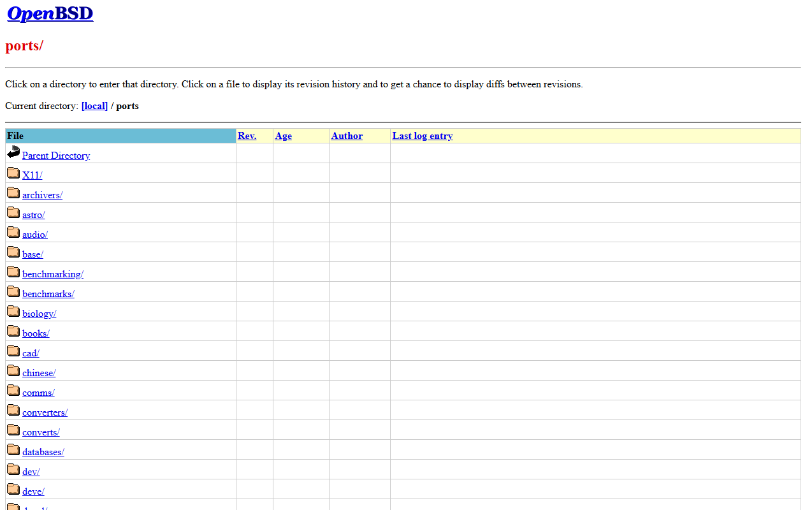Image resolution: width=805 pixels, height=510 pixels.
Task: Sort the listing by Rev column
Action: point(247,136)
